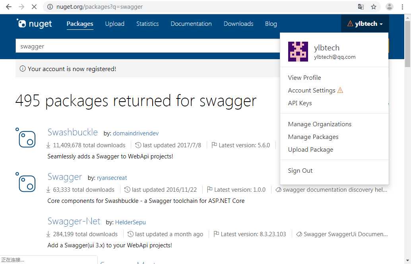Screen dimensions: 411x264
Task: Click the ylbtech@qq.com email text
Action: click(x=335, y=57)
